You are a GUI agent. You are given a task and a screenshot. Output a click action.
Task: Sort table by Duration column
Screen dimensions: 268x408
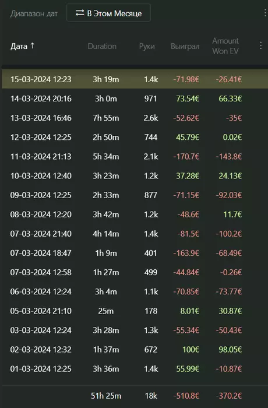102,46
